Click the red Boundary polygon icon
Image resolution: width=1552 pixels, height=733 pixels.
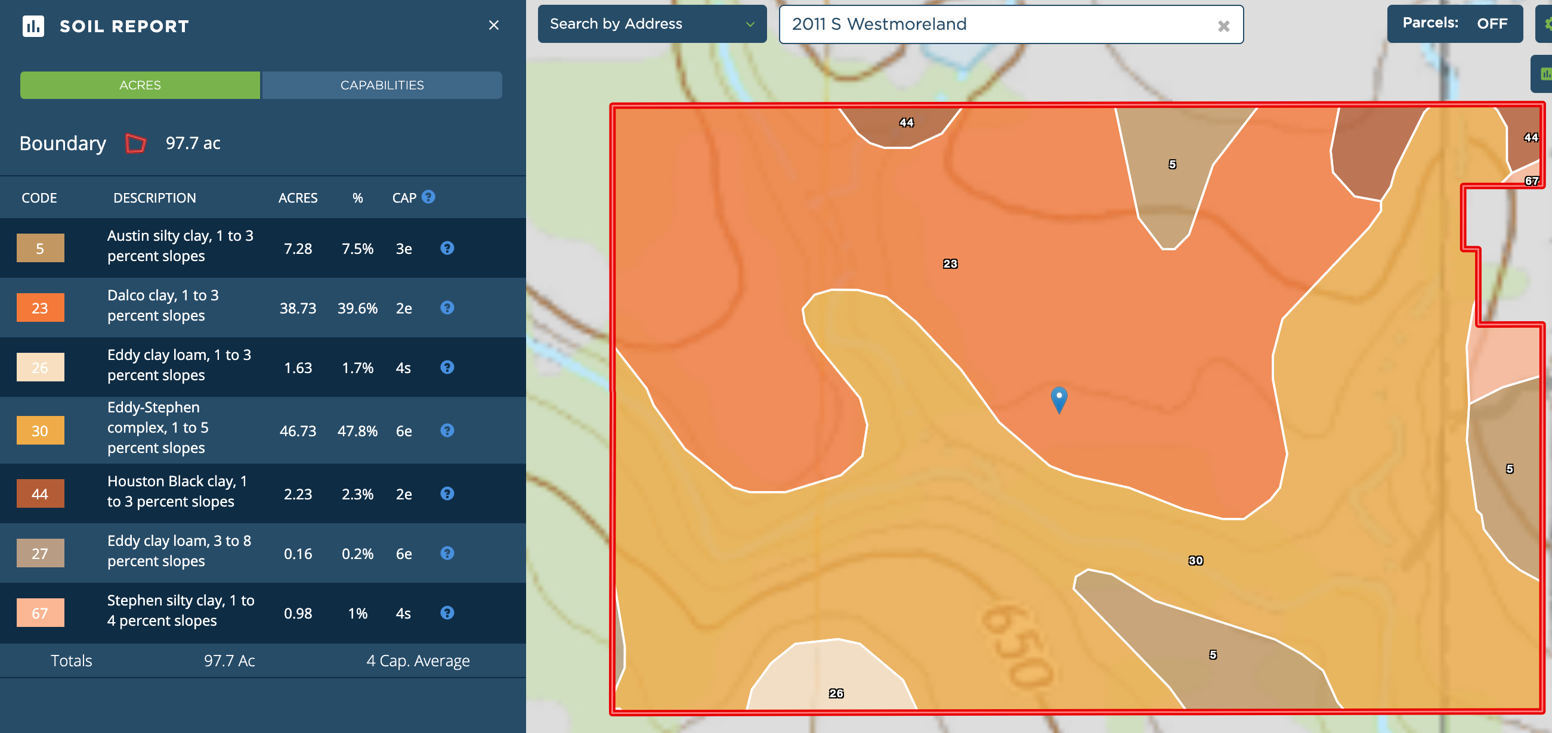135,143
